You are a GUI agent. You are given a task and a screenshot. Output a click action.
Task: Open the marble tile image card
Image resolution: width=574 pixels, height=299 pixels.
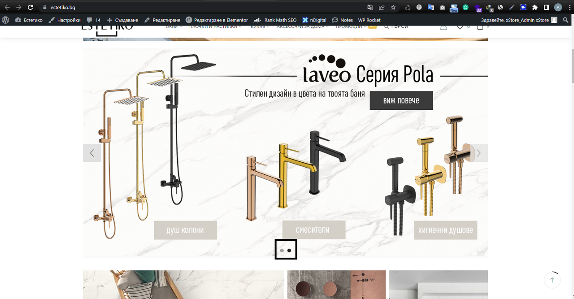[183, 285]
